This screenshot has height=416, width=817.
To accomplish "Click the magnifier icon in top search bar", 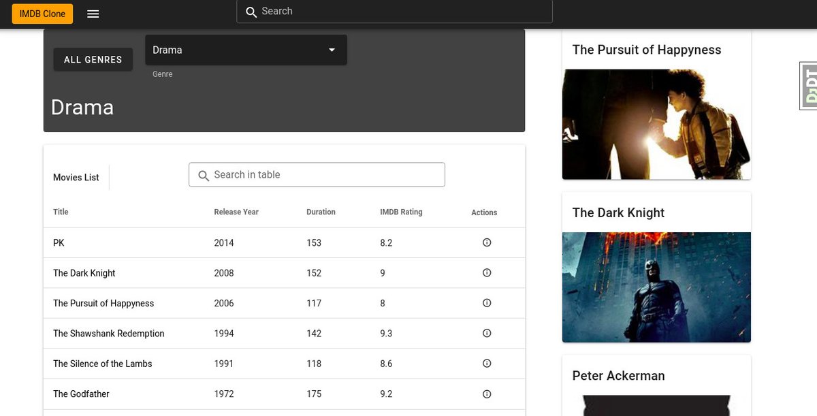I will tap(251, 12).
